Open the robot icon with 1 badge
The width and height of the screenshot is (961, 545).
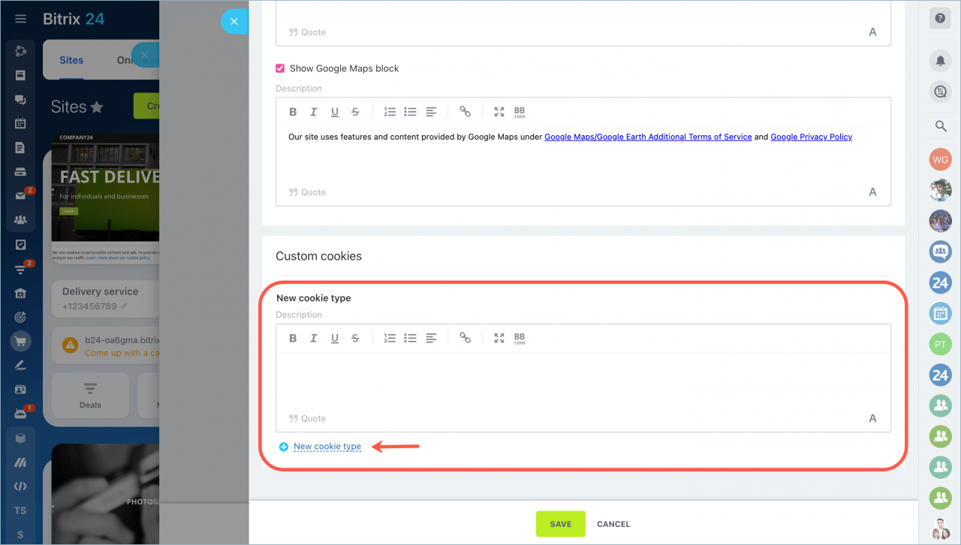[x=20, y=414]
